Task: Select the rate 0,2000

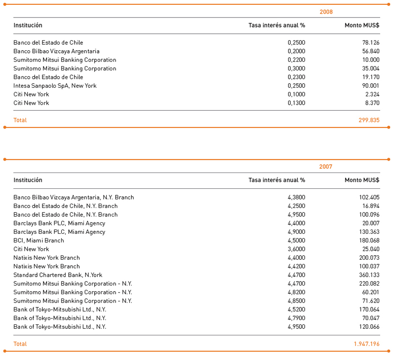Action: tap(296, 51)
